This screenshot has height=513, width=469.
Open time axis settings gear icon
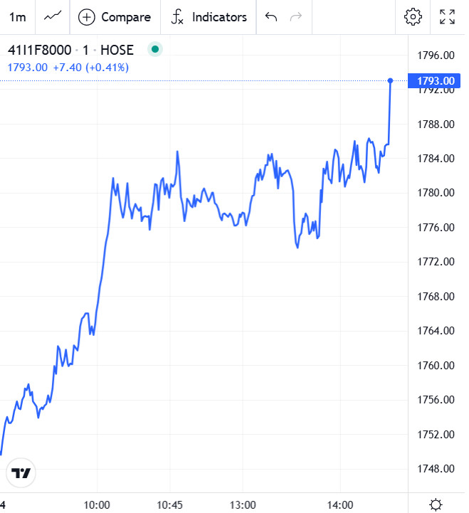coord(436,504)
